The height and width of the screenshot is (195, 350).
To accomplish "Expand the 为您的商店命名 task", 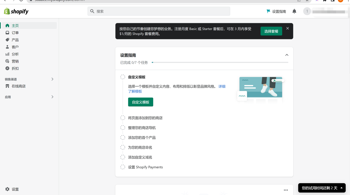I will pyautogui.click(x=140, y=147).
